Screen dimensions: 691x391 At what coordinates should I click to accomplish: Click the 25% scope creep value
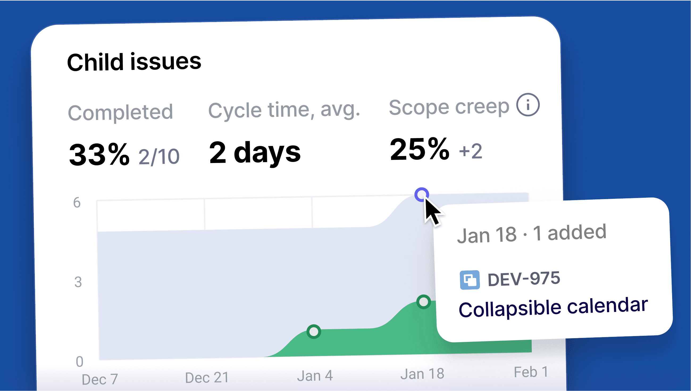pyautogui.click(x=419, y=149)
